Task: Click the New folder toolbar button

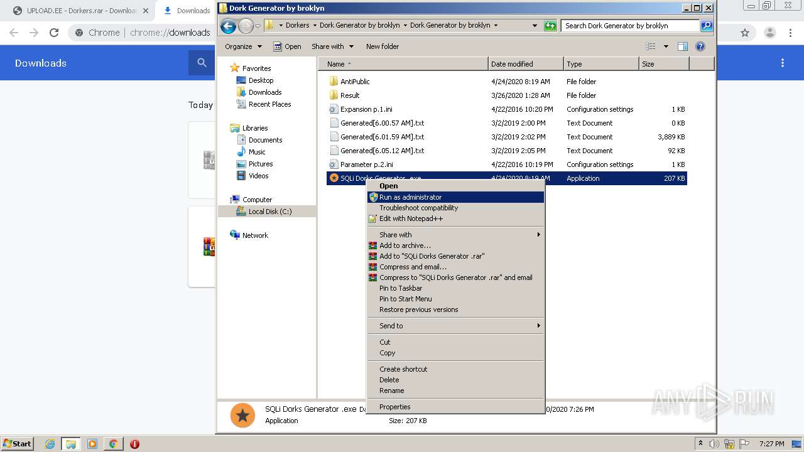Action: (383, 46)
